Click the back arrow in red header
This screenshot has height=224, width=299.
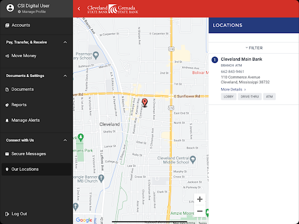pos(79,9)
